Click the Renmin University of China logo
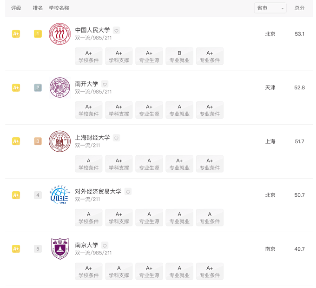 (59, 34)
